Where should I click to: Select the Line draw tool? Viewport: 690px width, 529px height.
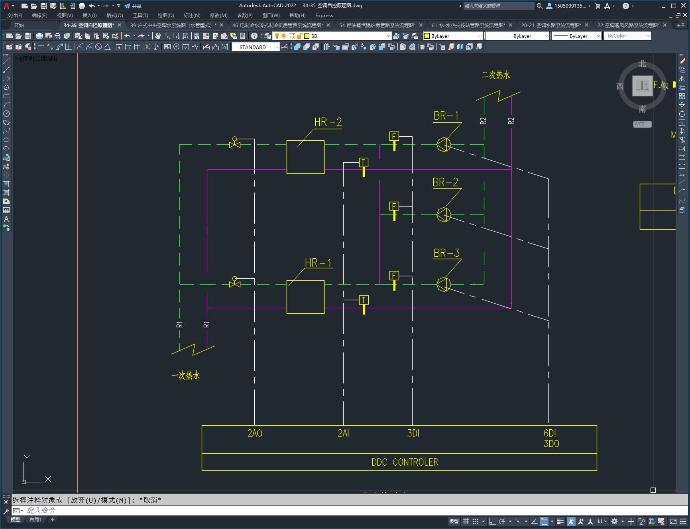(x=6, y=61)
